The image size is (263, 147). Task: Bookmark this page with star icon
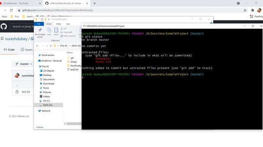245,10
